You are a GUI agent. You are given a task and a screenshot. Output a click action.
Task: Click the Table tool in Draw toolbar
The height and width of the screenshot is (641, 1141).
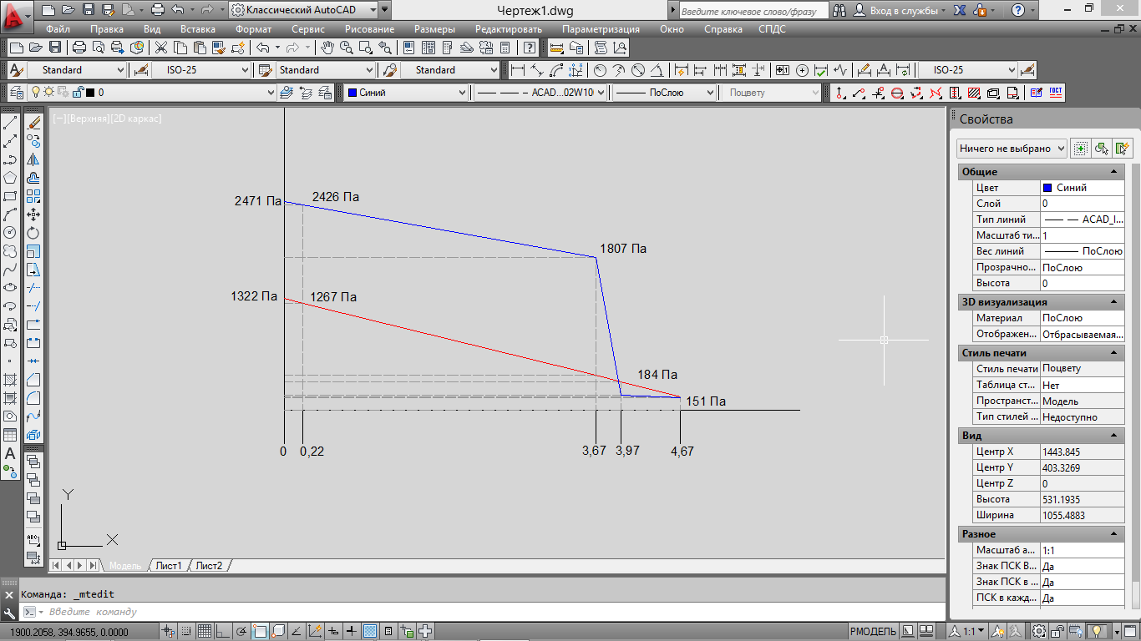click(x=10, y=435)
